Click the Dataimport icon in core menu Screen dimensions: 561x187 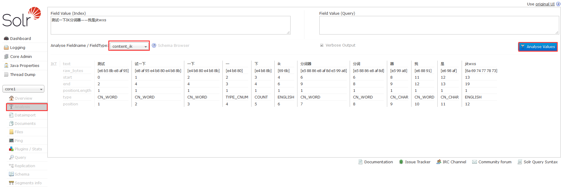(x=11, y=115)
